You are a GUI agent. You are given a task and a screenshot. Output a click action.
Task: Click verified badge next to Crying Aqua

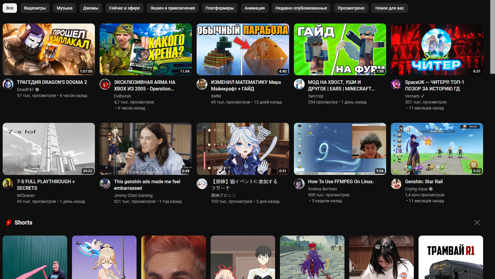point(431,189)
